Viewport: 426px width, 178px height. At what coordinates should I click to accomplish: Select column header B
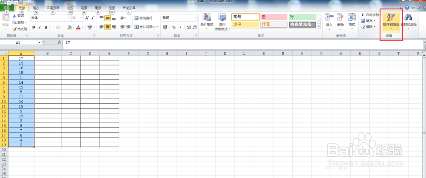(48, 54)
